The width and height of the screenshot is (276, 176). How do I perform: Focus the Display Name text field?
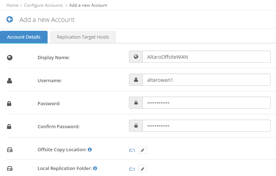206,57
